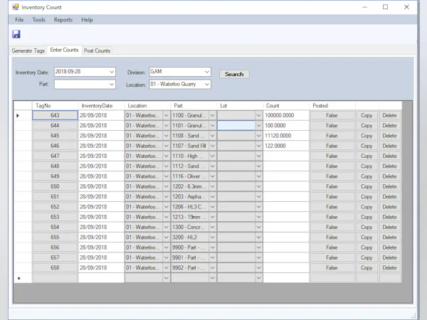Click the TagNo column header
Image resolution: width=427 pixels, height=320 pixels.
[54, 105]
